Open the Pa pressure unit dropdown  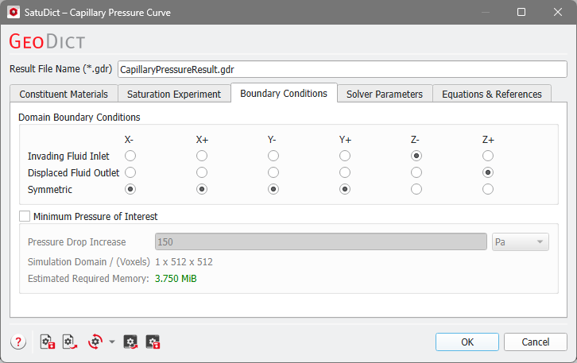[x=521, y=242]
